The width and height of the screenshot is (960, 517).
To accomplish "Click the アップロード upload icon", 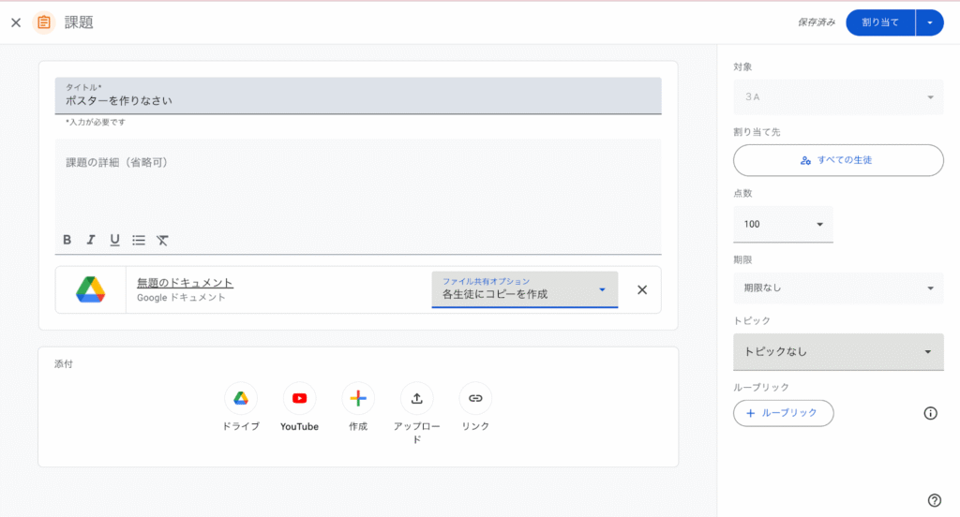I will pos(416,398).
